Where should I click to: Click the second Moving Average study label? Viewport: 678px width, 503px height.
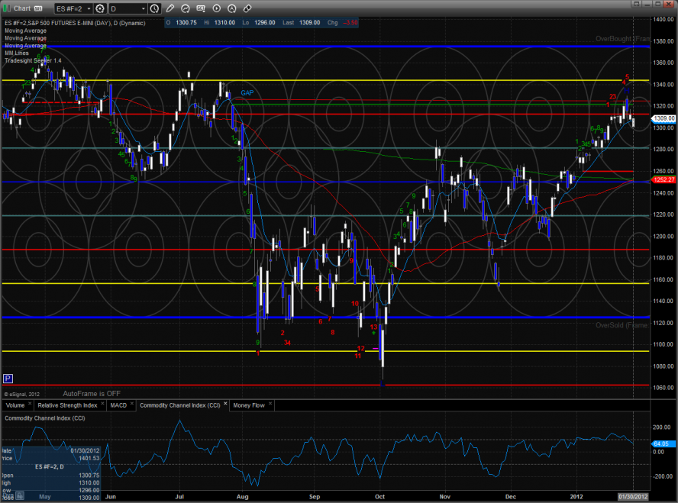click(25, 38)
